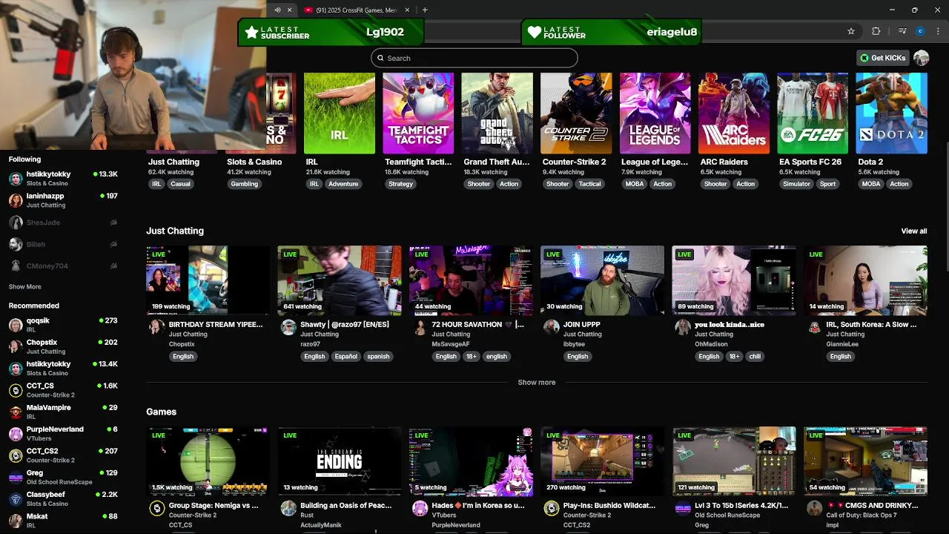
Task: Open the IRL category cover
Action: click(x=340, y=113)
